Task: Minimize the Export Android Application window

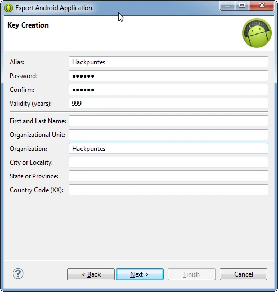Action: (228, 6)
